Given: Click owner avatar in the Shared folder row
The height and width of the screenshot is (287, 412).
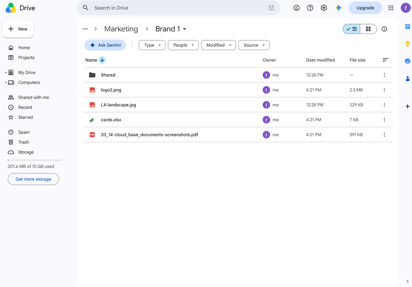Looking at the screenshot, I should pyautogui.click(x=266, y=75).
